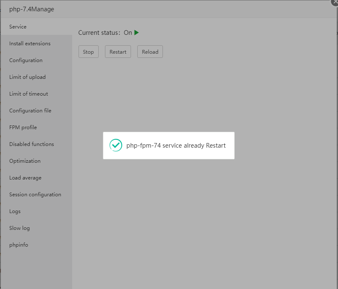Open phpinfo tab
This screenshot has width=338, height=289.
[x=36, y=245]
